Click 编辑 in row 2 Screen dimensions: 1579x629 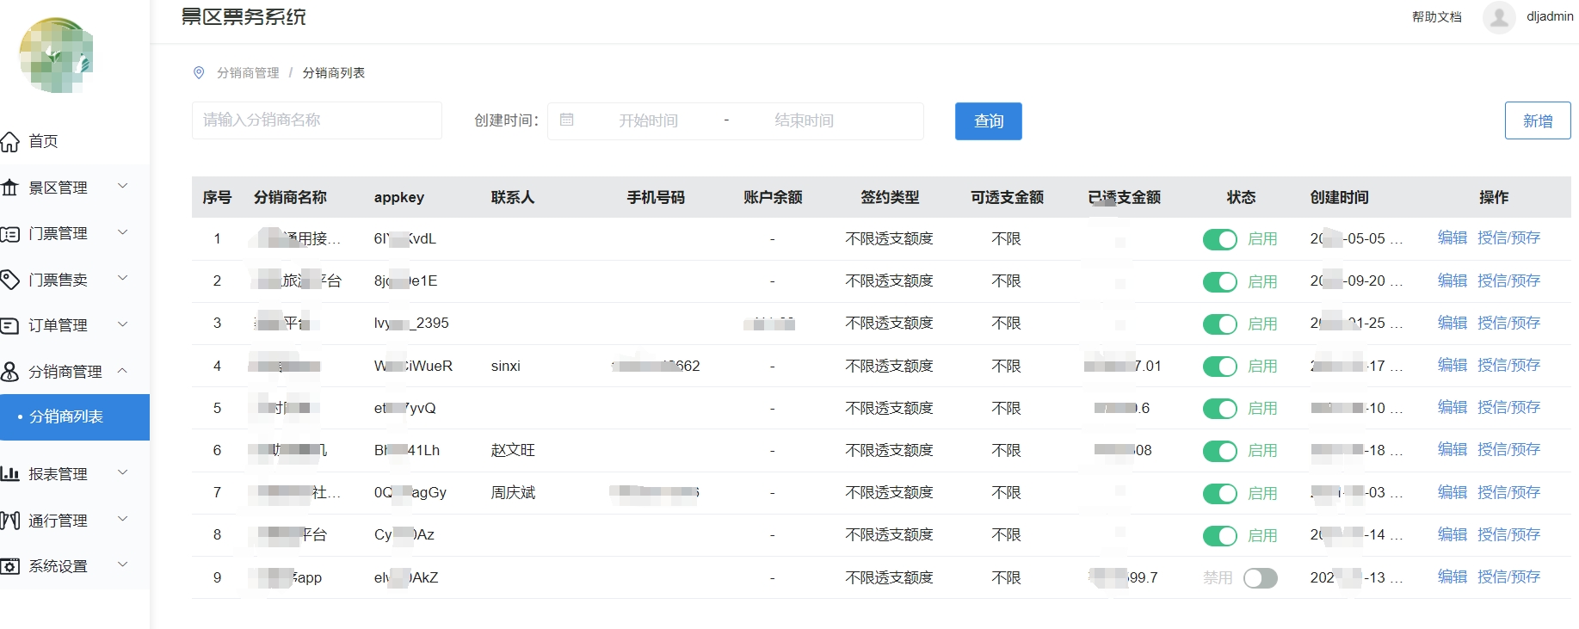(1453, 281)
